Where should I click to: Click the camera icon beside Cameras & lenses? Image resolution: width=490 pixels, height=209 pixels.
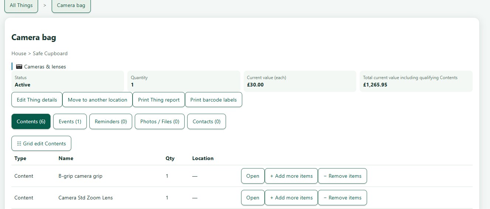click(x=19, y=67)
